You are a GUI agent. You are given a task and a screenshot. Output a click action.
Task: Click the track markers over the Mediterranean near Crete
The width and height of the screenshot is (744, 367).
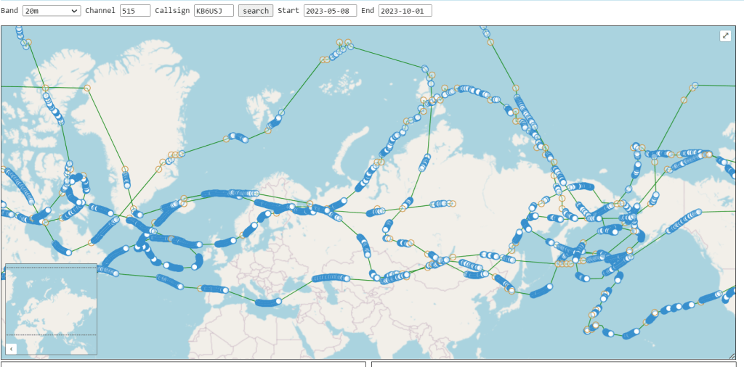[267, 302]
